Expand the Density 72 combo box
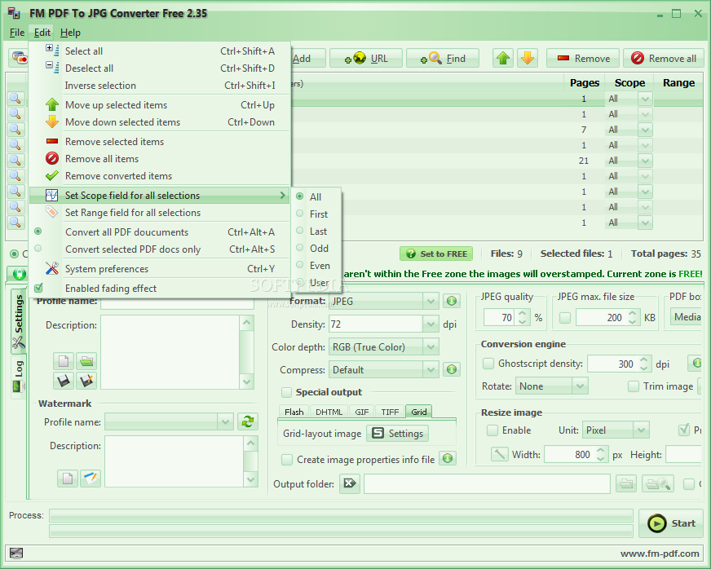The image size is (711, 569). (x=431, y=324)
